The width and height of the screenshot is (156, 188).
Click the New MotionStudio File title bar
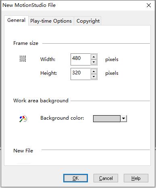[x=73, y=5]
